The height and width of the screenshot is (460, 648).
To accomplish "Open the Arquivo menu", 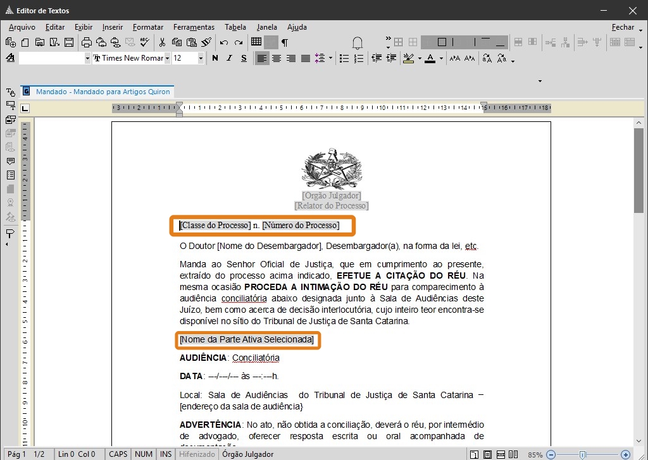I will 22,27.
